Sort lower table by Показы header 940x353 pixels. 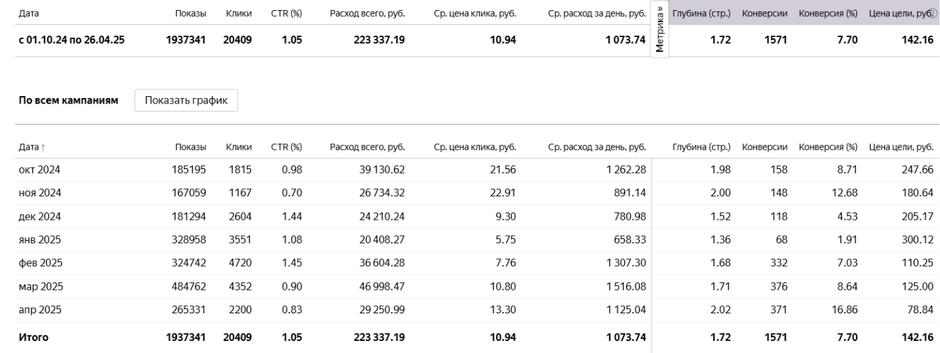190,147
